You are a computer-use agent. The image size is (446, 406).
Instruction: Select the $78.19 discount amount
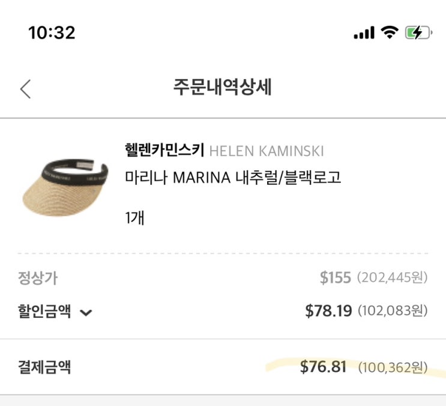pos(328,311)
